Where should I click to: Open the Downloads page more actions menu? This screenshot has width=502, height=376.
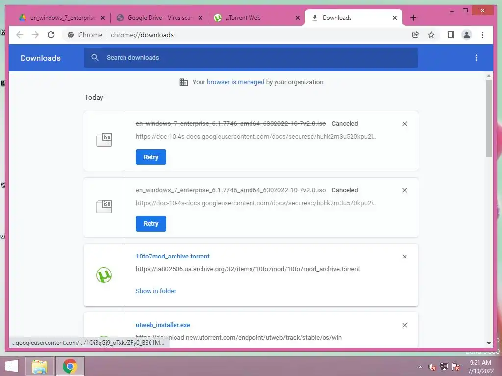pyautogui.click(x=477, y=58)
